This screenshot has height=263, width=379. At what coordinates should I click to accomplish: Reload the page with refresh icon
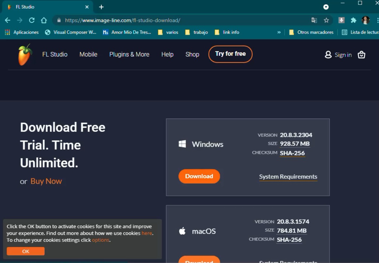click(32, 20)
